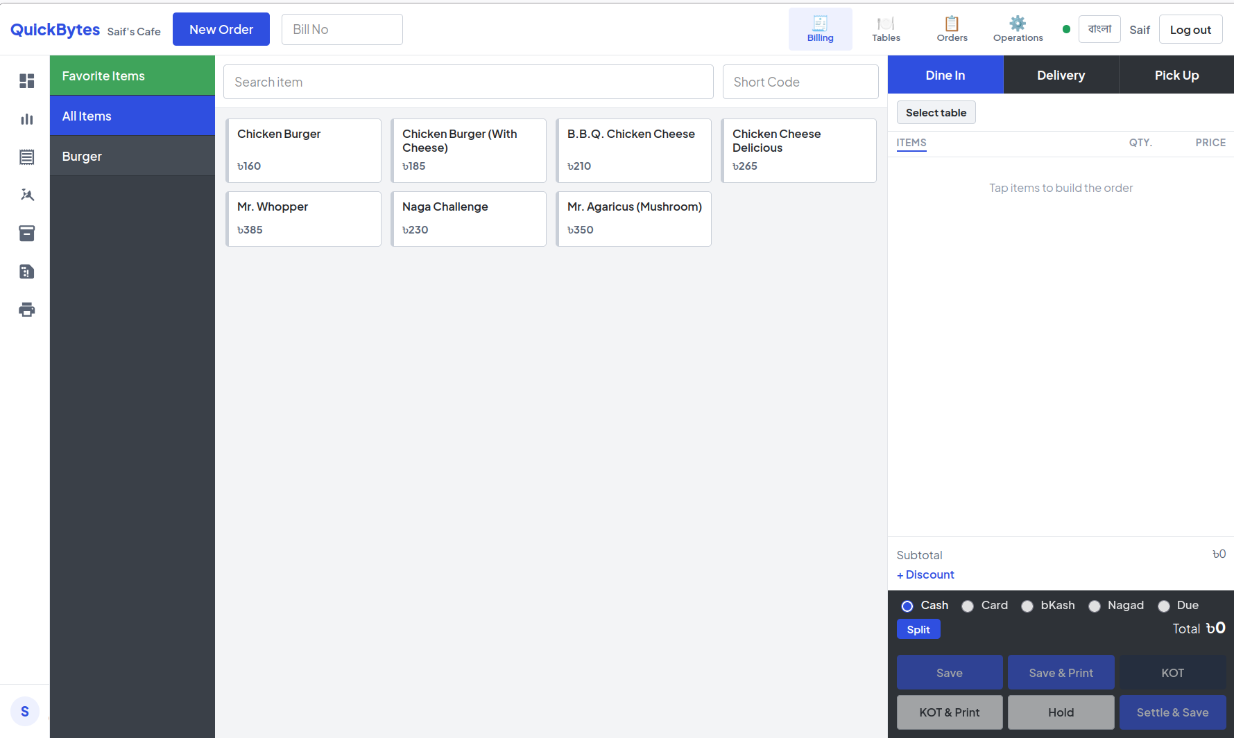Add Chicken Burger ৳160 to order
The width and height of the screenshot is (1234, 738).
pyautogui.click(x=303, y=150)
